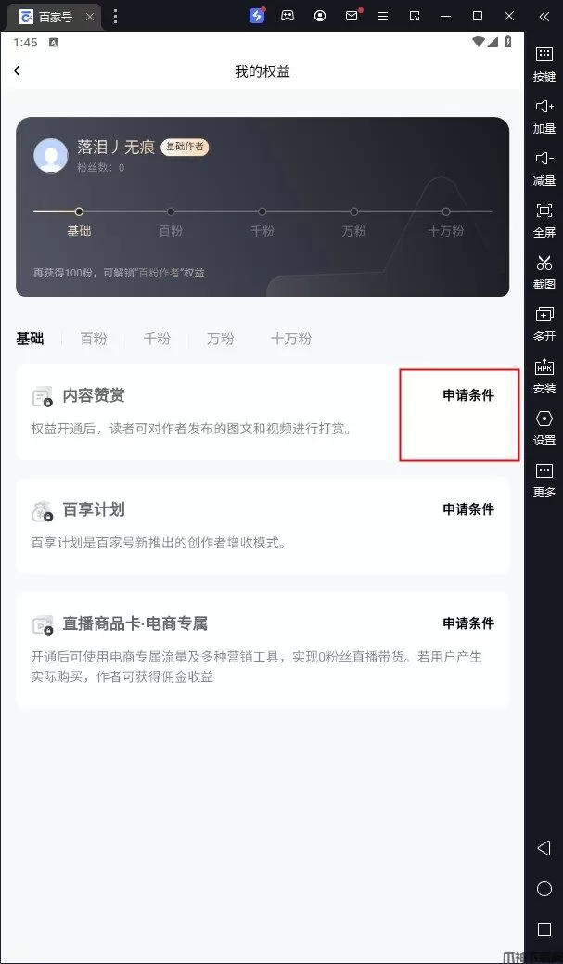Tap the Android home circle button
This screenshot has width=563, height=964.
[x=544, y=889]
